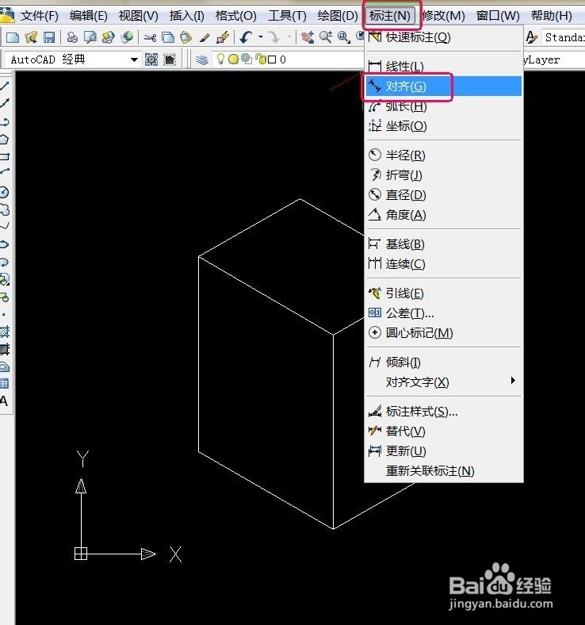Open the layer 0 dropdown list

coord(289,59)
